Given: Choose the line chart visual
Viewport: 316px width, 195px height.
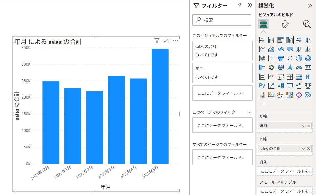Looking at the screenshot, I should tap(262, 49).
